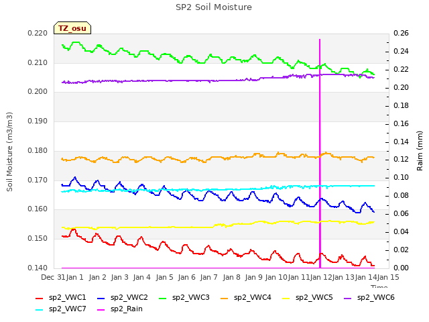This screenshot has width=429, height=322.
Task: Click the 0.200 left axis value
Action: pos(38,92)
